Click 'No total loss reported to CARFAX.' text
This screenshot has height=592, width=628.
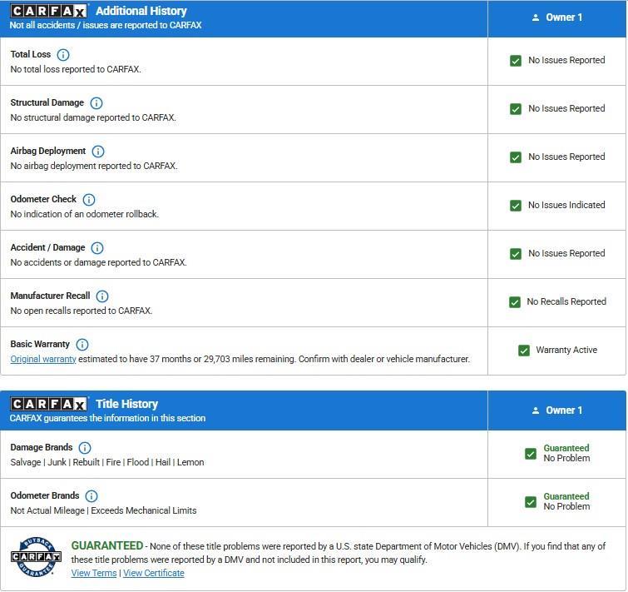tap(76, 69)
